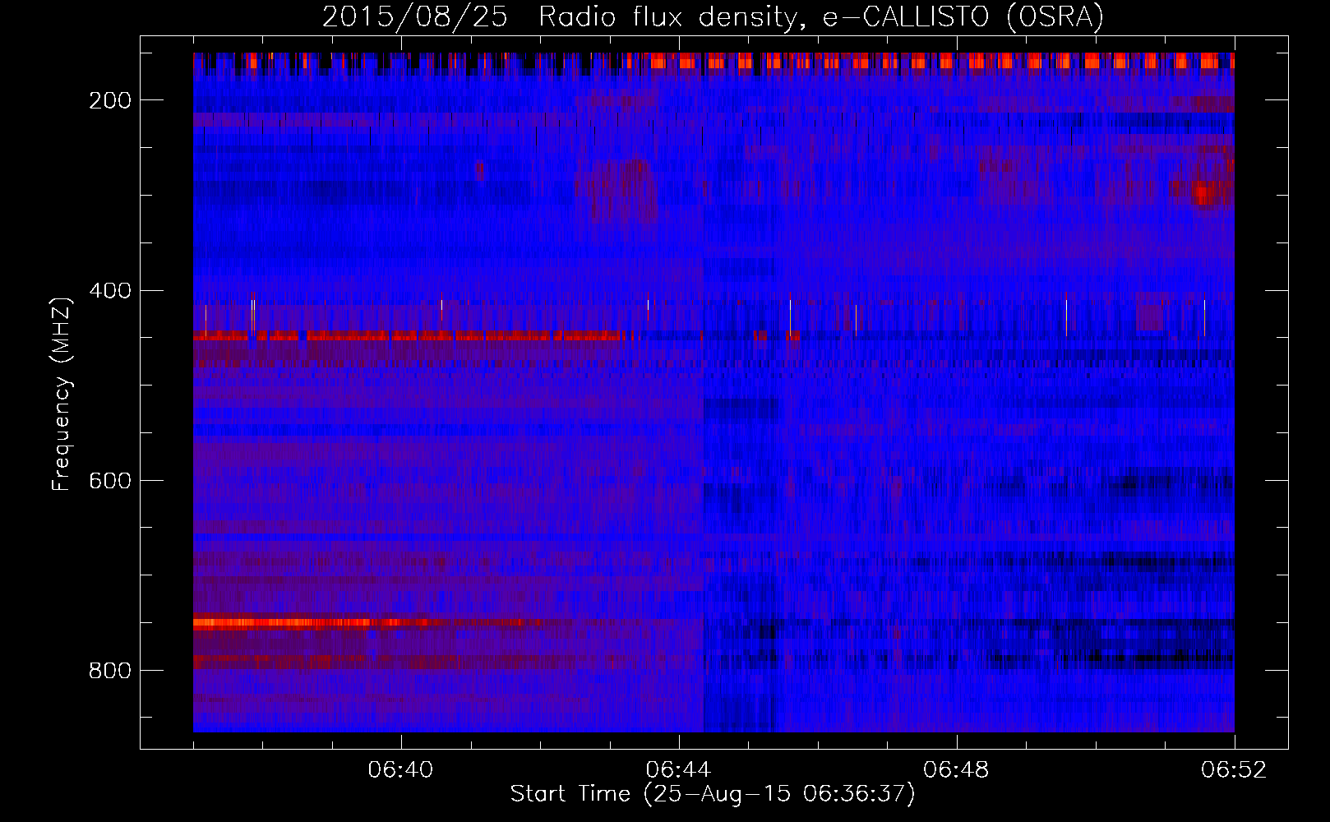Click the 06:48 time tick label
The image size is (1330, 822).
coord(957,770)
